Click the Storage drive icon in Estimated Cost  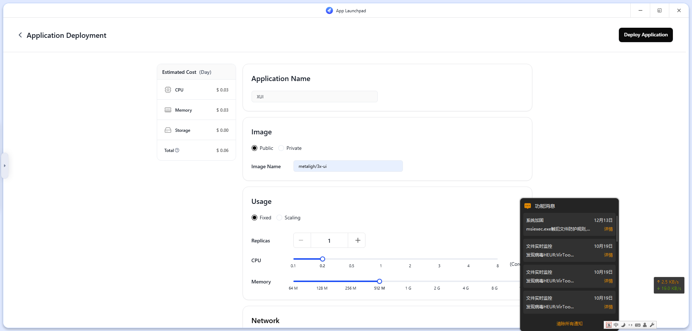coord(168,130)
